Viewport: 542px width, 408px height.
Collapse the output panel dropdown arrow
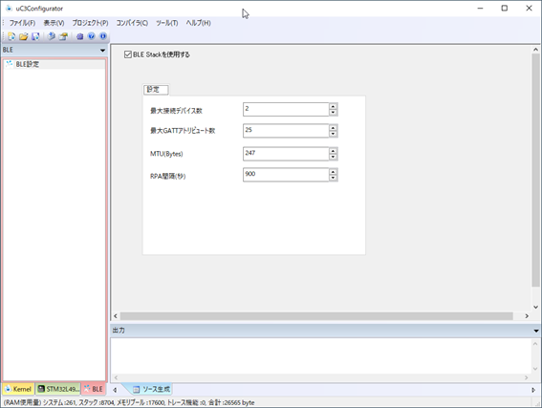pos(536,331)
